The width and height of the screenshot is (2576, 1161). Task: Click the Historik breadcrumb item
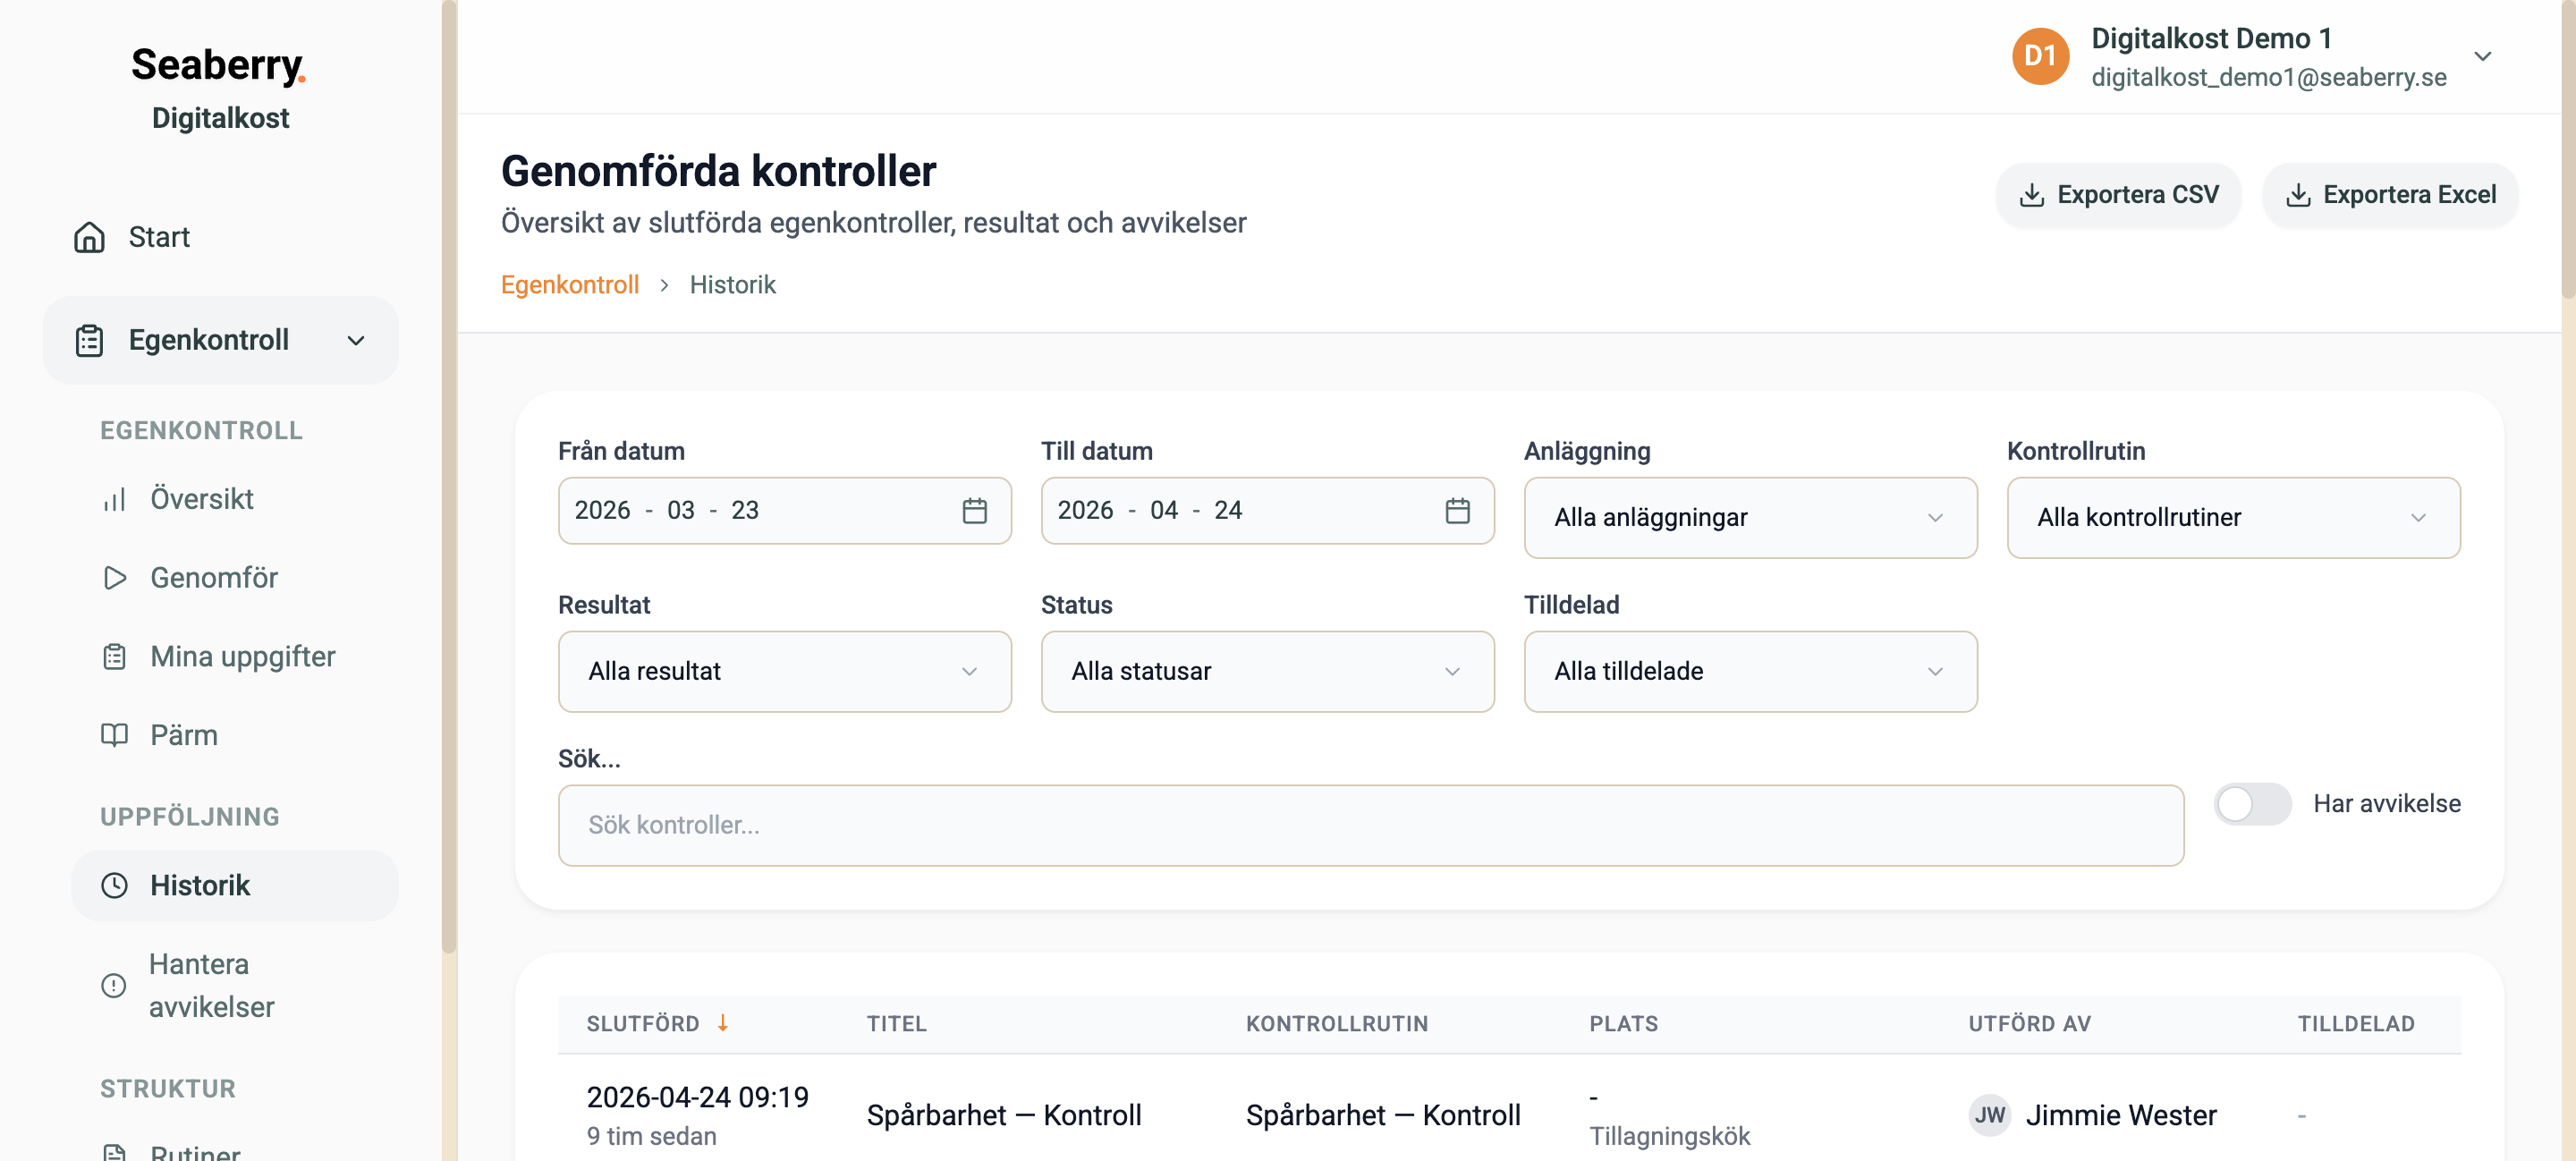point(732,285)
